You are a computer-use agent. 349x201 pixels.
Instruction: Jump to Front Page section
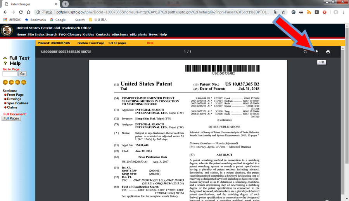(x=15, y=95)
